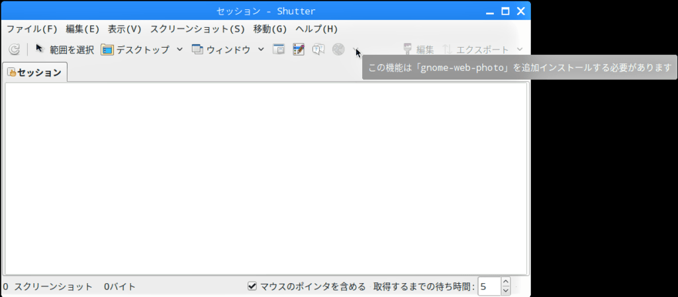
Task: Maximize the Shutter window
Action: [505, 11]
